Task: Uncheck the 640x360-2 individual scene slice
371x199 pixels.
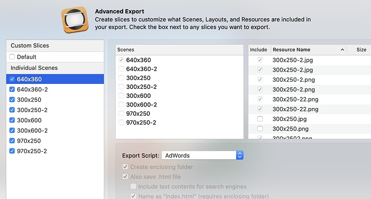Action: [12, 89]
